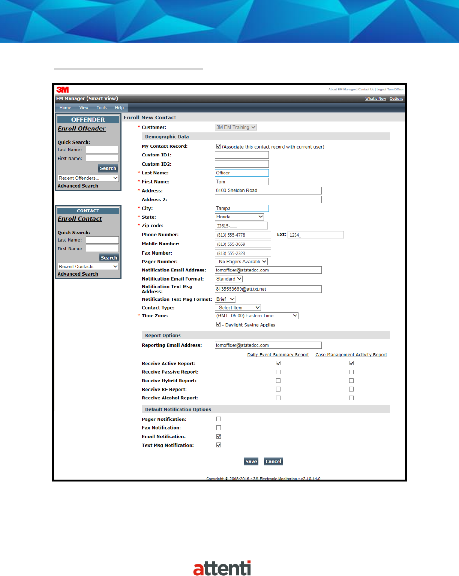The height and width of the screenshot is (576, 459).
Task: Open Notification Text Msg Format dropdown
Action: point(225,299)
